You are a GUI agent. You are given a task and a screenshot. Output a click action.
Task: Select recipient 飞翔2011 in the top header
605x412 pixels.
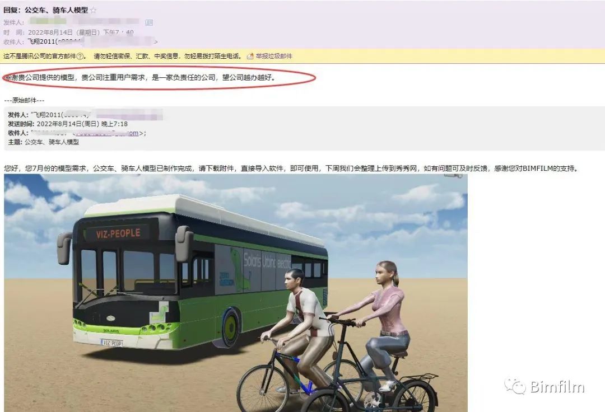[x=41, y=41]
